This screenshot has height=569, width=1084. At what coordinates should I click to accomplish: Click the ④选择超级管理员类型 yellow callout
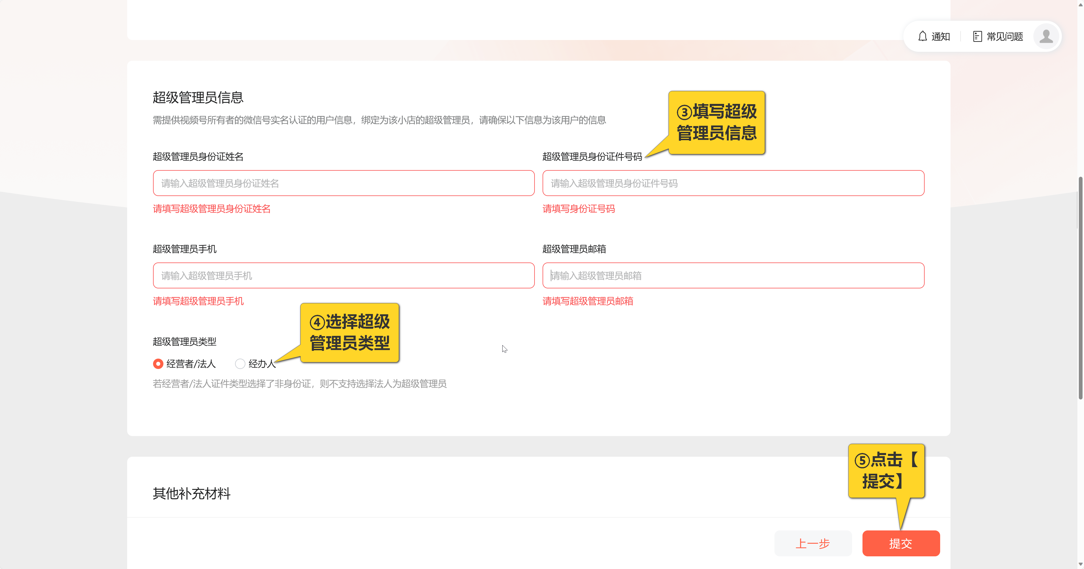click(x=350, y=332)
